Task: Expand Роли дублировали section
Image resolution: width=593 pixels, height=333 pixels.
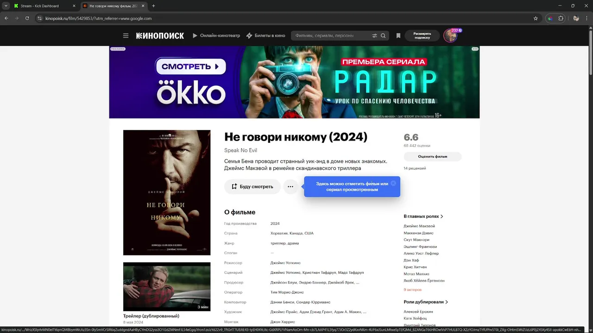Action: click(x=426, y=302)
